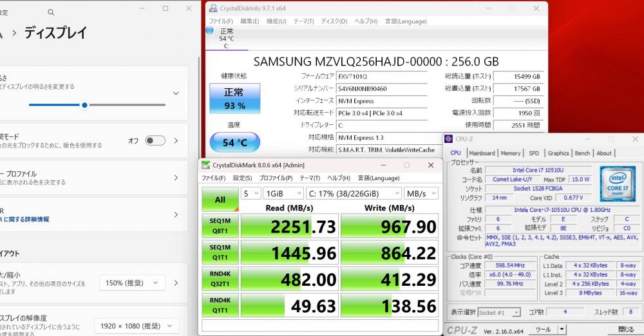Start the SEQ1M Q8T1 test

pyautogui.click(x=220, y=226)
